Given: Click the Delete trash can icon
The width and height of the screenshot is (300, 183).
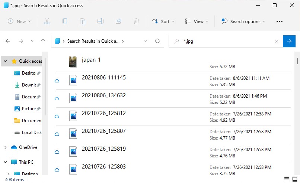Looking at the screenshot, I should tap(136, 21).
